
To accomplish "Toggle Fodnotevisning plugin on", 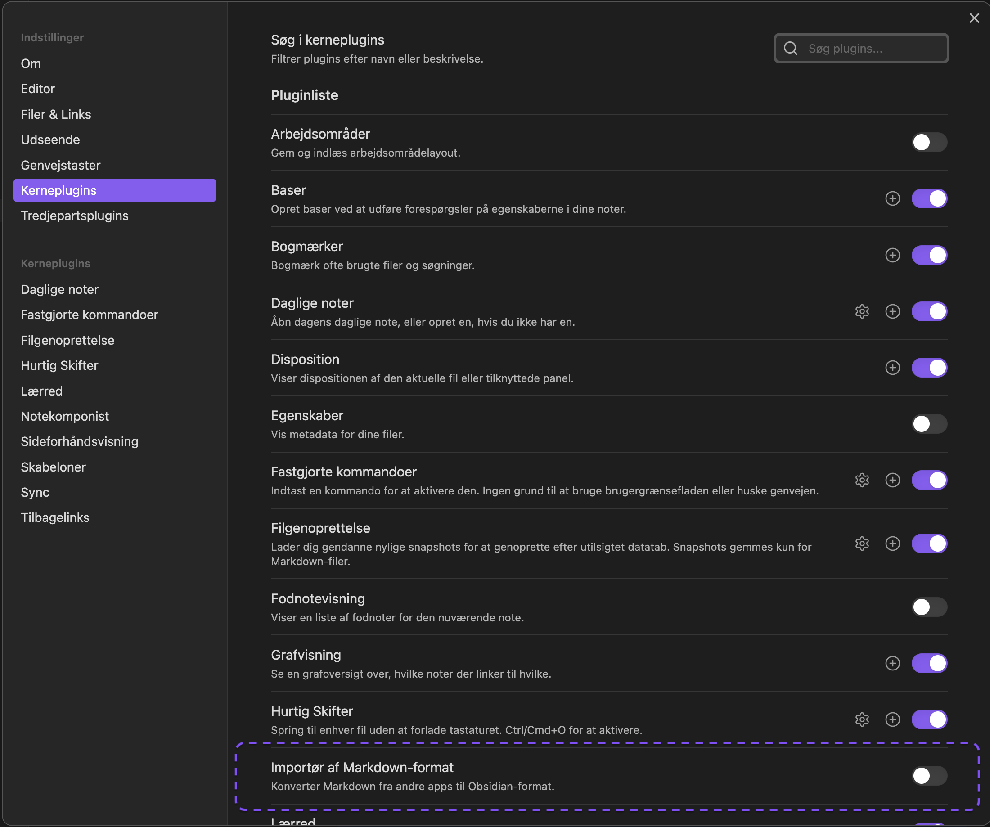I will click(x=929, y=607).
